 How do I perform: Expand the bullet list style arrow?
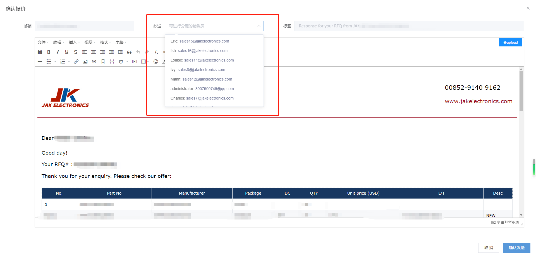(55, 62)
